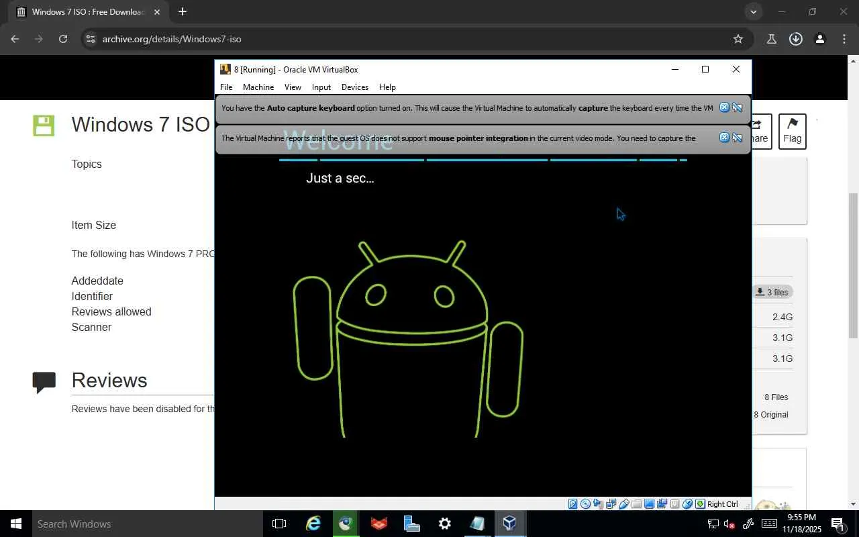This screenshot has width=859, height=537.
Task: Launch Internet Explorer from the taskbar
Action: (x=313, y=524)
